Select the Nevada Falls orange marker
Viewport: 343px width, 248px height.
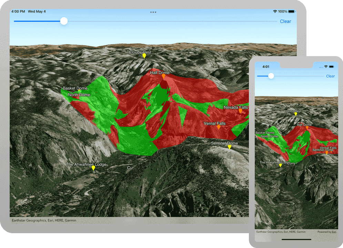pyautogui.click(x=240, y=111)
